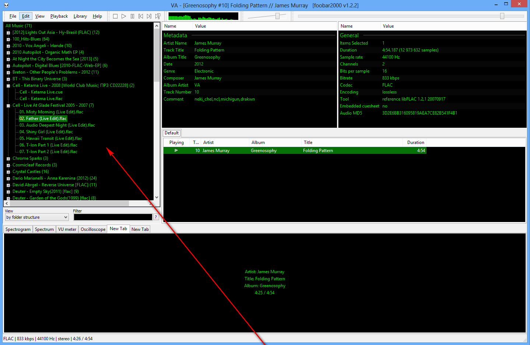Pause playback using the toolbar icon
This screenshot has height=345, width=530.
point(132,16)
